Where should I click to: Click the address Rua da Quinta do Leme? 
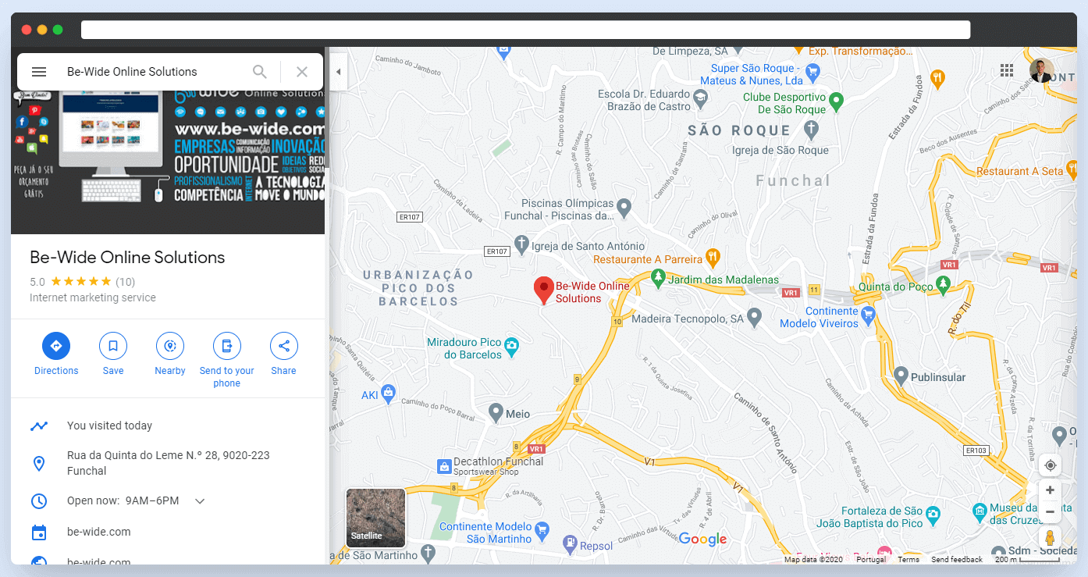[169, 463]
